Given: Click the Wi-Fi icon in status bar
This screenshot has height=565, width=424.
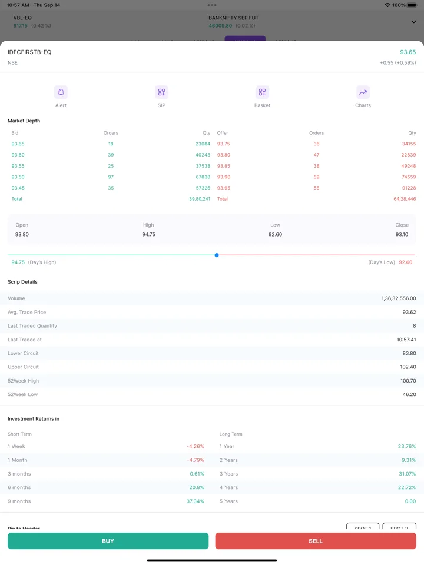Looking at the screenshot, I should (x=387, y=5).
